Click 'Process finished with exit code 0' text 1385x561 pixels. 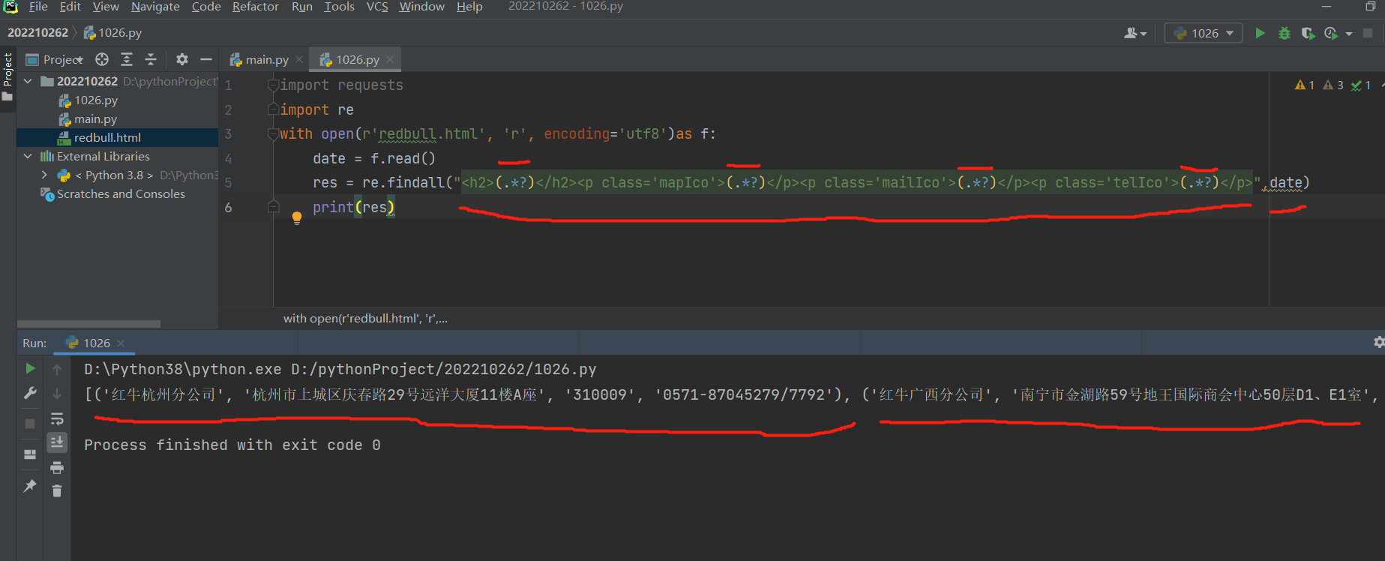[x=232, y=445]
